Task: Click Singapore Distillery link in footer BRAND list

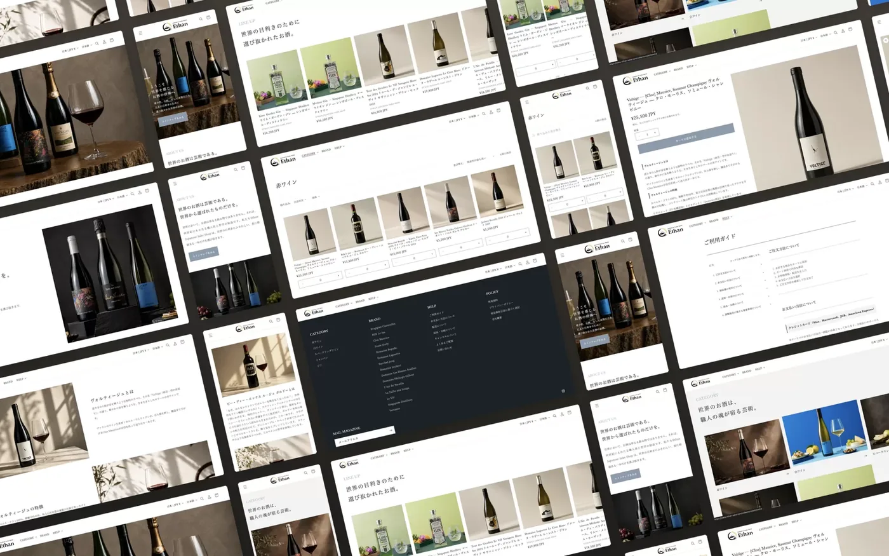Action: [x=400, y=402]
